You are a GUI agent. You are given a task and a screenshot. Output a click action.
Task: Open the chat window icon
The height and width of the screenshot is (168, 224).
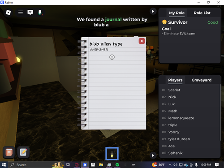point(30,13)
